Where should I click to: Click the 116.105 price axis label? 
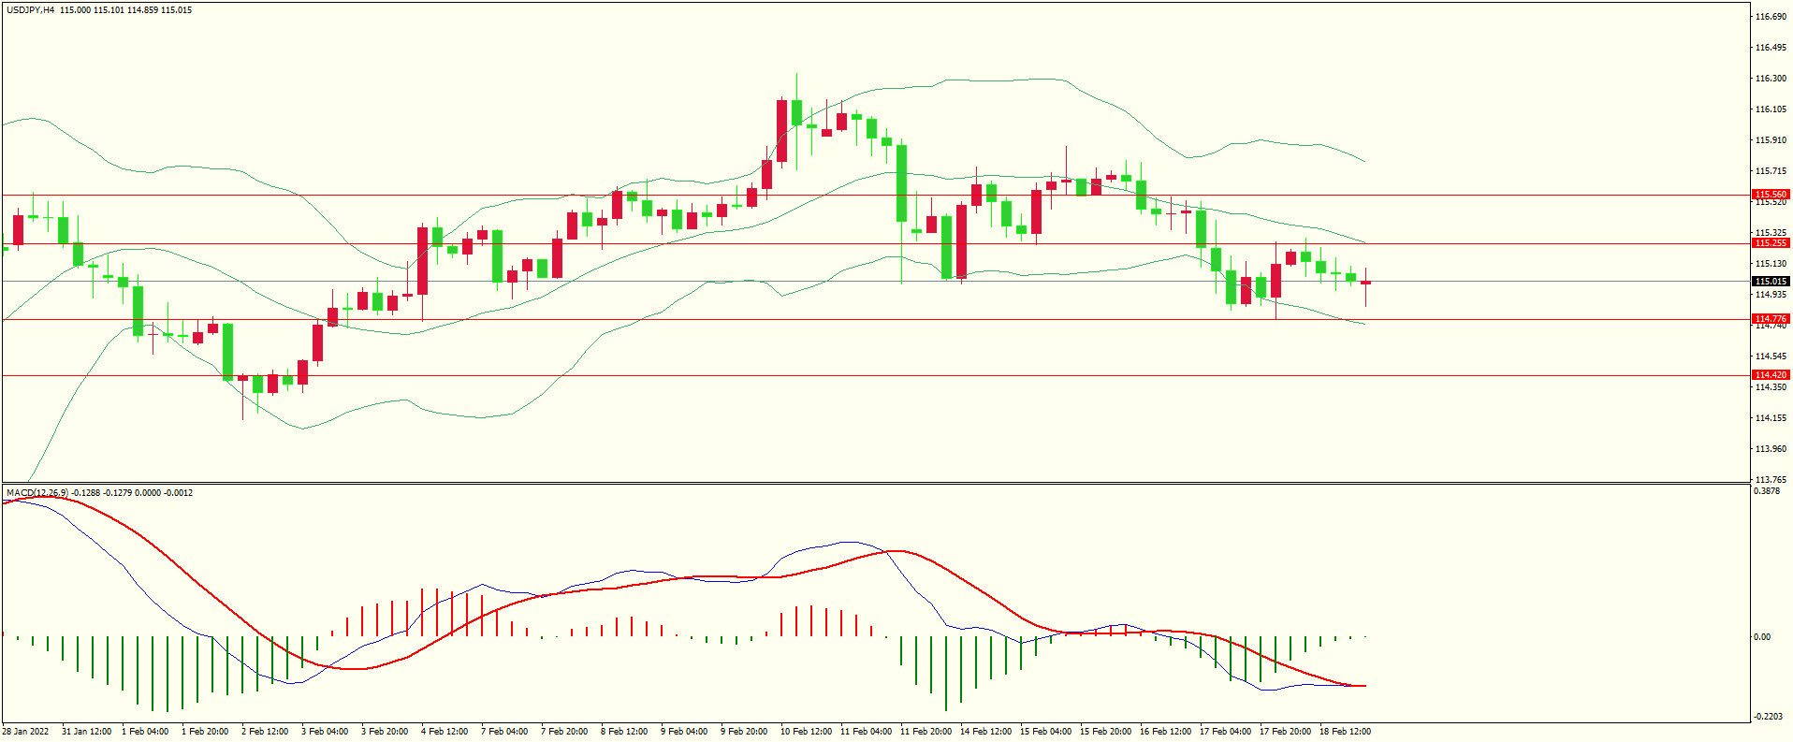coord(1771,109)
